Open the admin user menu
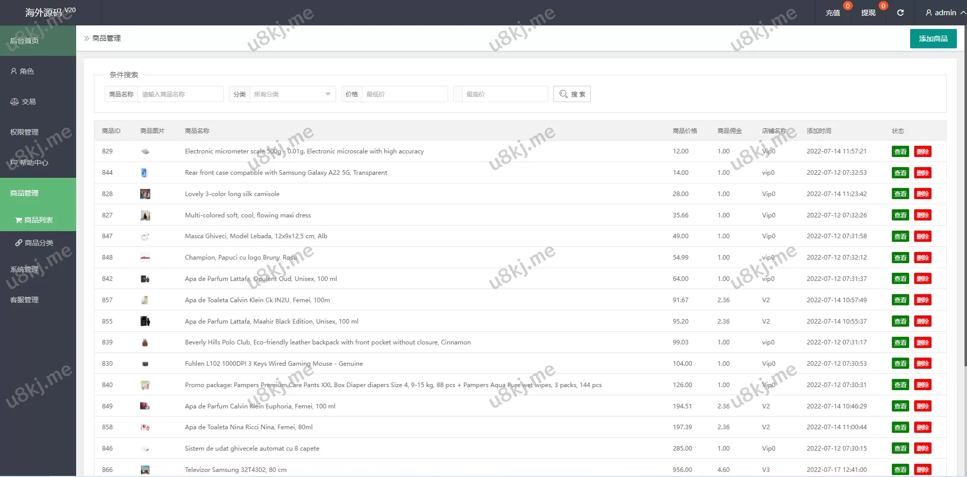967x477 pixels. [x=945, y=13]
